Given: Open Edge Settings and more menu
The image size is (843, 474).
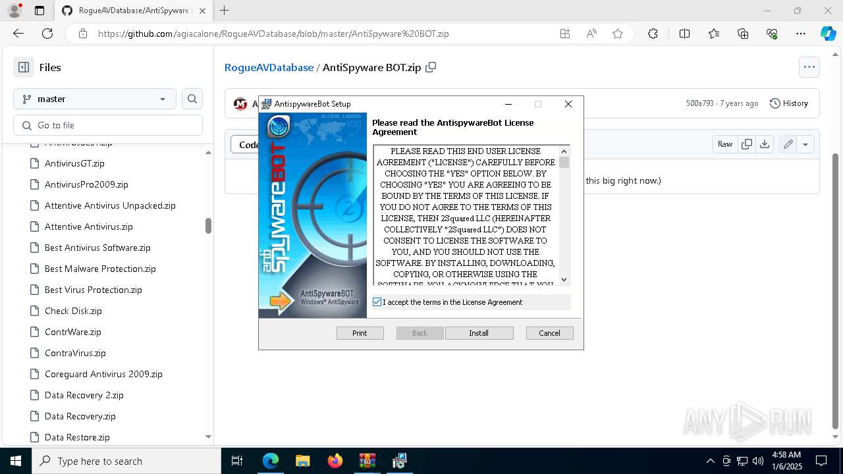Looking at the screenshot, I should pyautogui.click(x=801, y=34).
